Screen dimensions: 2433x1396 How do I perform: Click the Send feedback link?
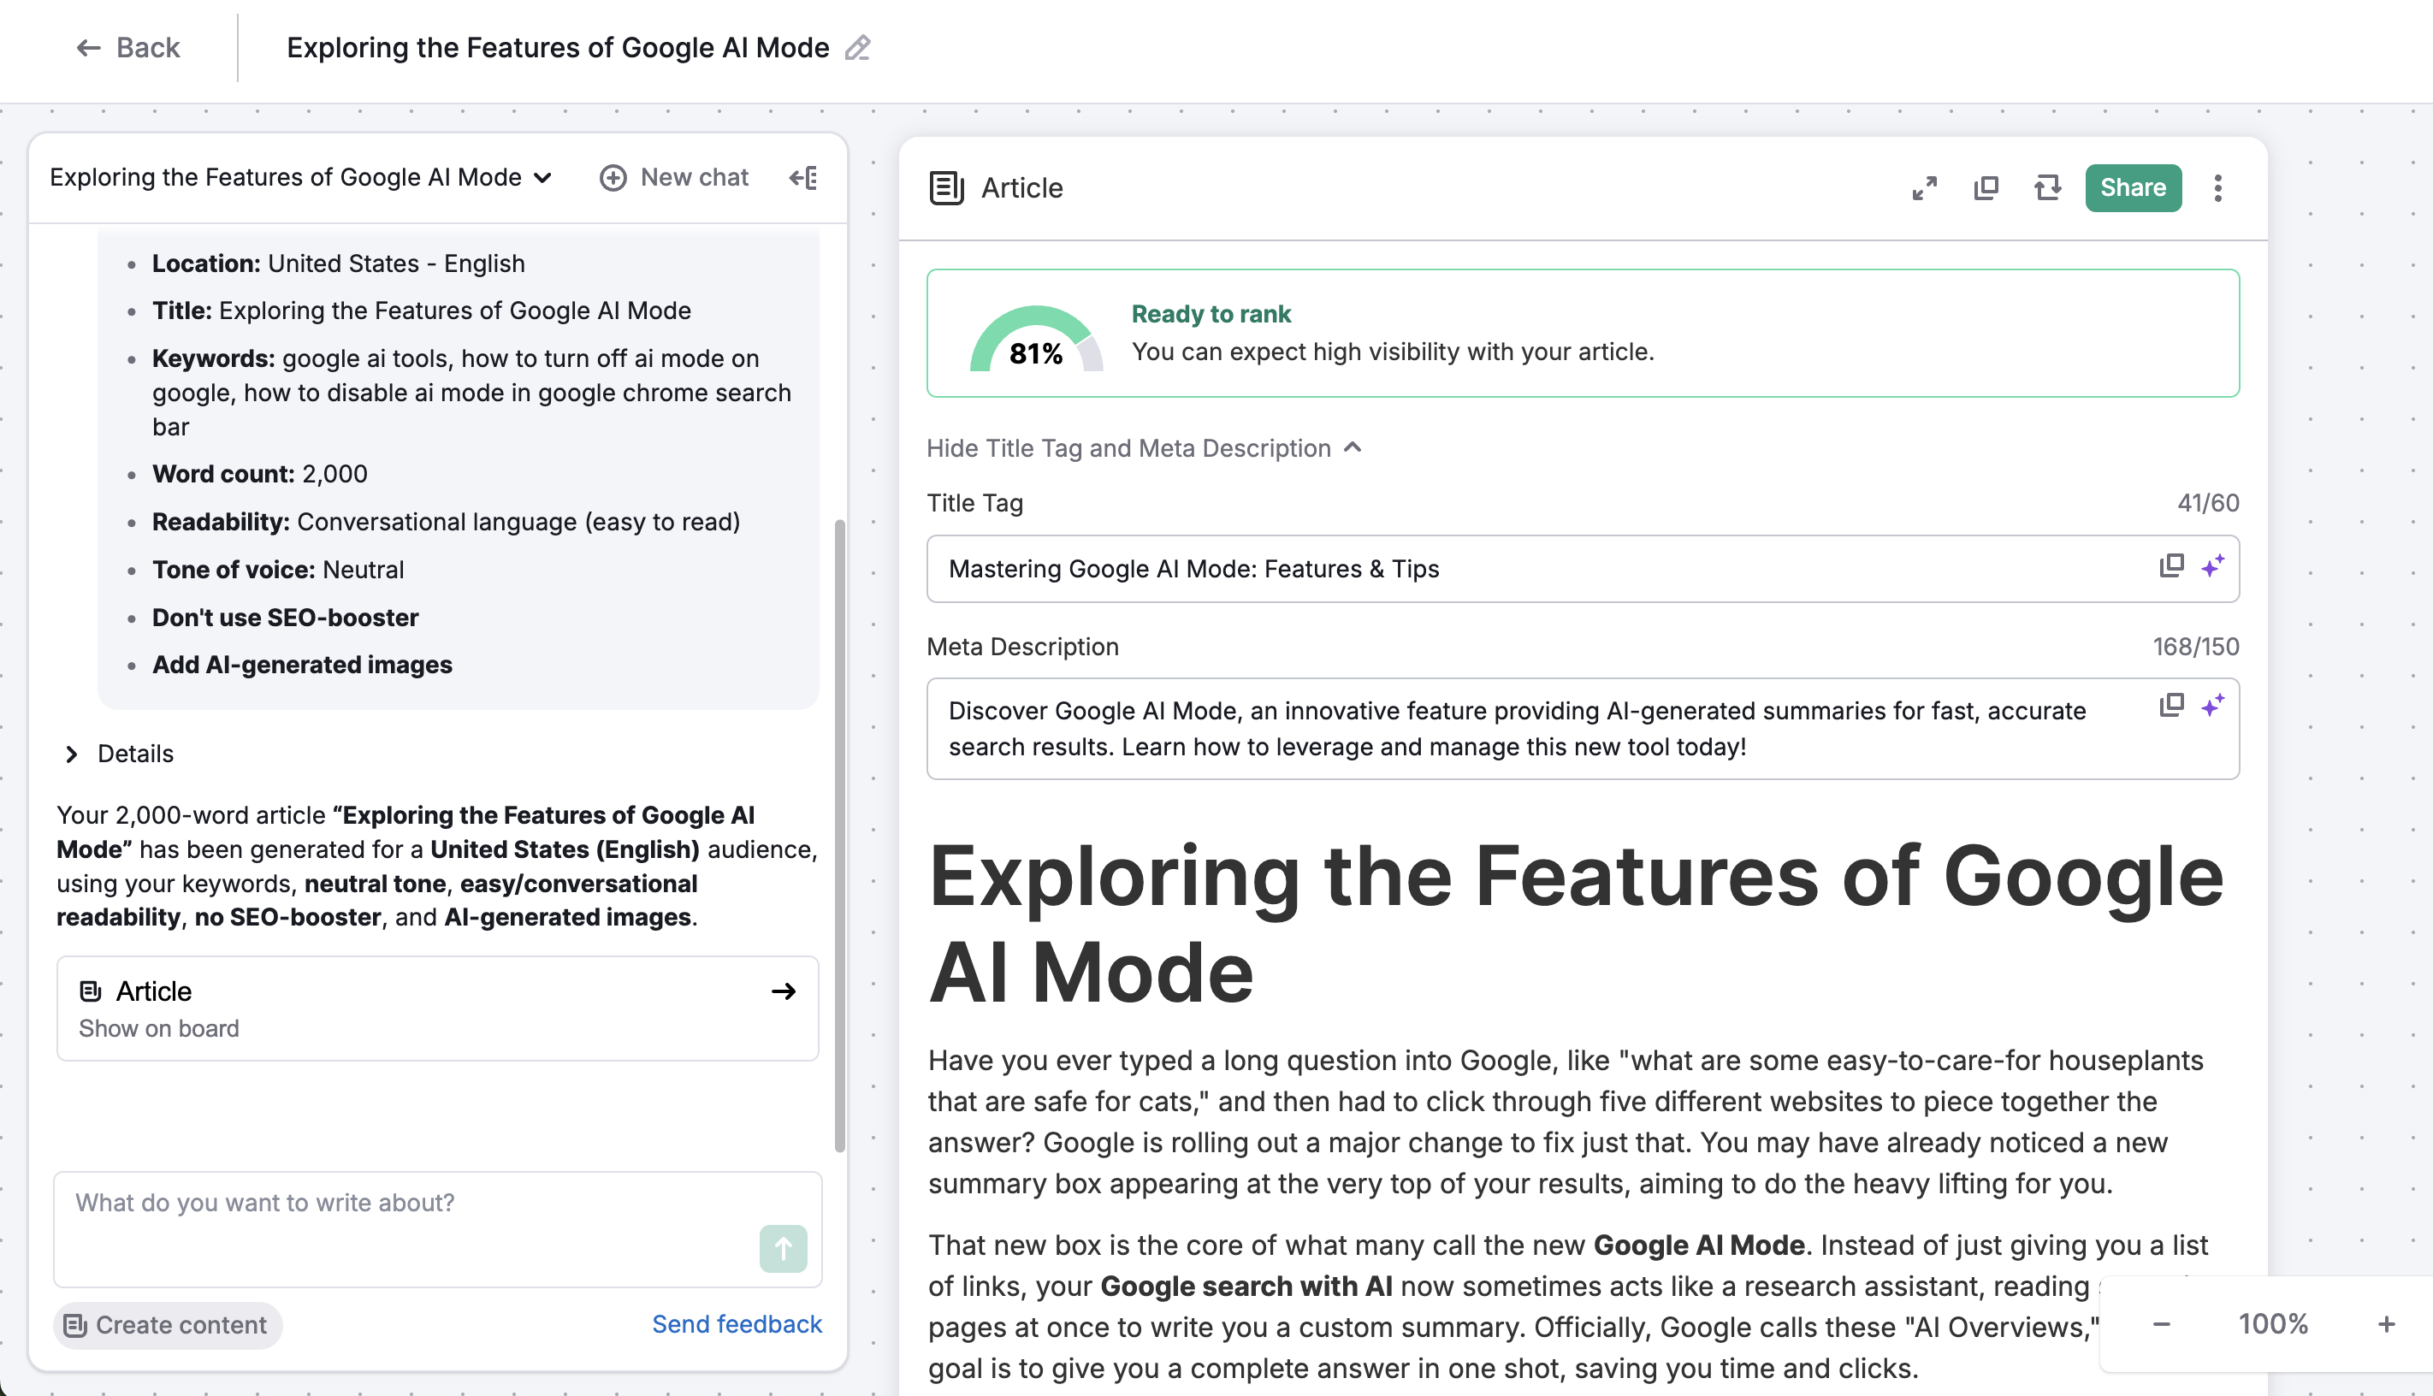coord(737,1324)
